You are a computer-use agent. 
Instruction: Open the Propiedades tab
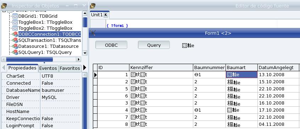(22, 68)
